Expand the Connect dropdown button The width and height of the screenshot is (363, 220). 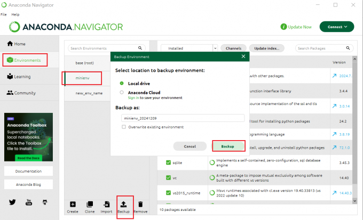point(337,27)
